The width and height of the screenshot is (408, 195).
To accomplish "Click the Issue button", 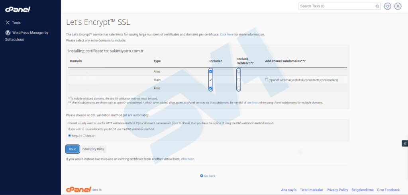I will point(73,149).
